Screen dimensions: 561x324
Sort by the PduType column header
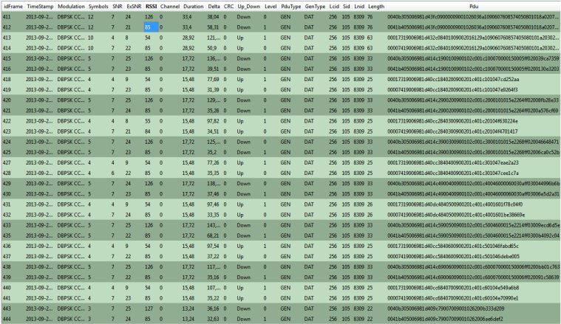pyautogui.click(x=291, y=5)
